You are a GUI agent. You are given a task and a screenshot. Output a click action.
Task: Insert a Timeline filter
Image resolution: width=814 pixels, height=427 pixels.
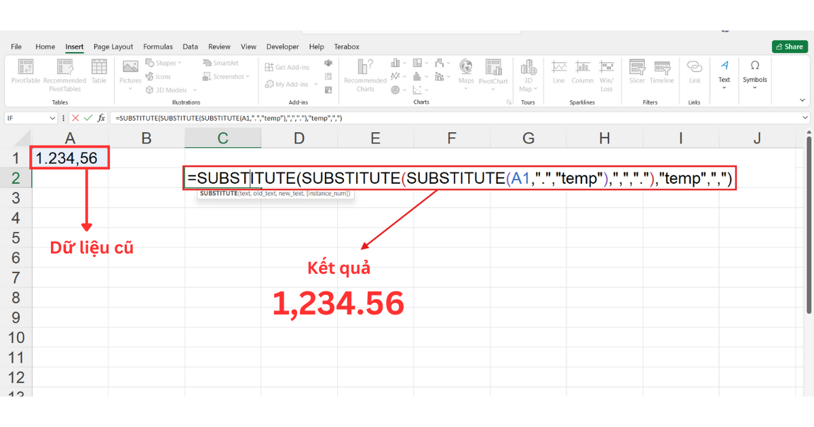click(661, 71)
